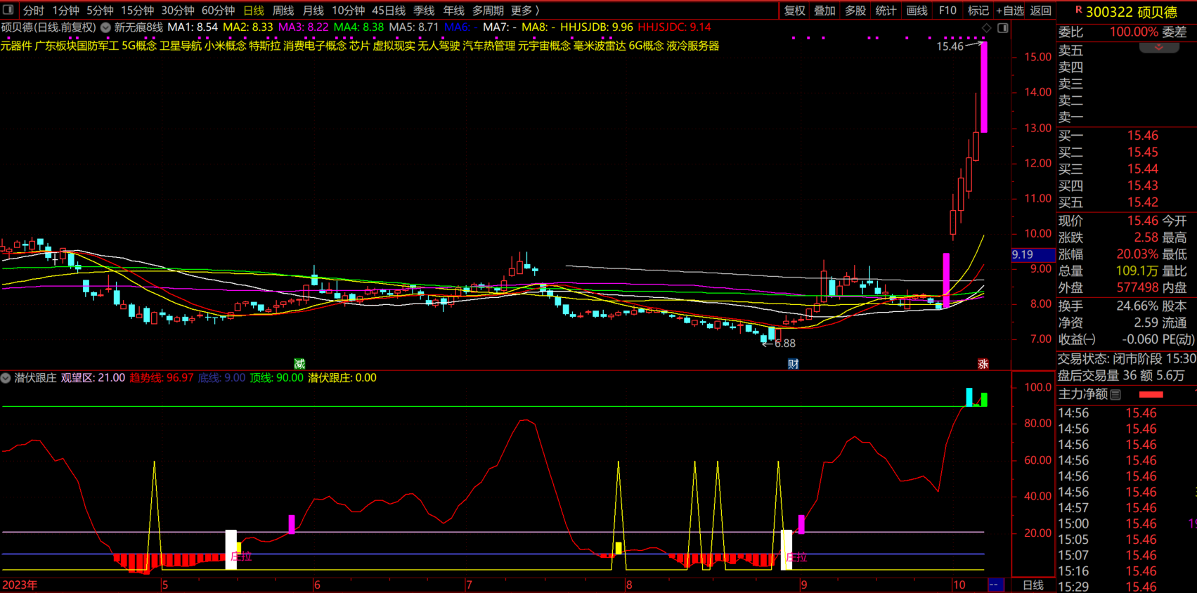Click the 复权 toolbar button
Screen dimensions: 1197x593
point(794,11)
